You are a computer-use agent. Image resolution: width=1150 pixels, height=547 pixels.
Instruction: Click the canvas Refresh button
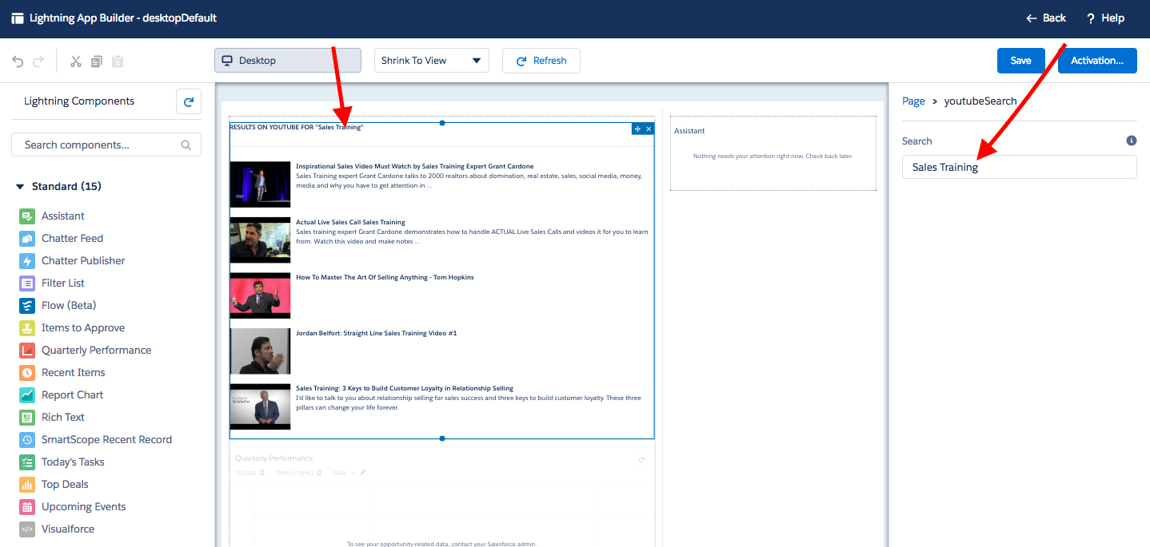click(541, 61)
